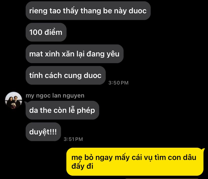Viewport: 208px width, 179px height.
Task: Click the word "phép" in the gray bubble
Action: point(86,110)
